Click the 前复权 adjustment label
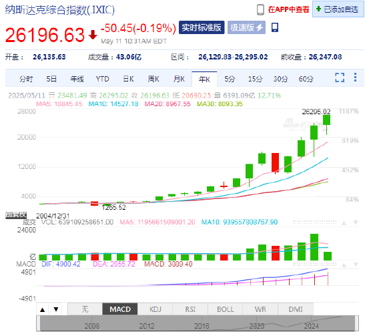This screenshot has height=336, width=367. (16, 215)
